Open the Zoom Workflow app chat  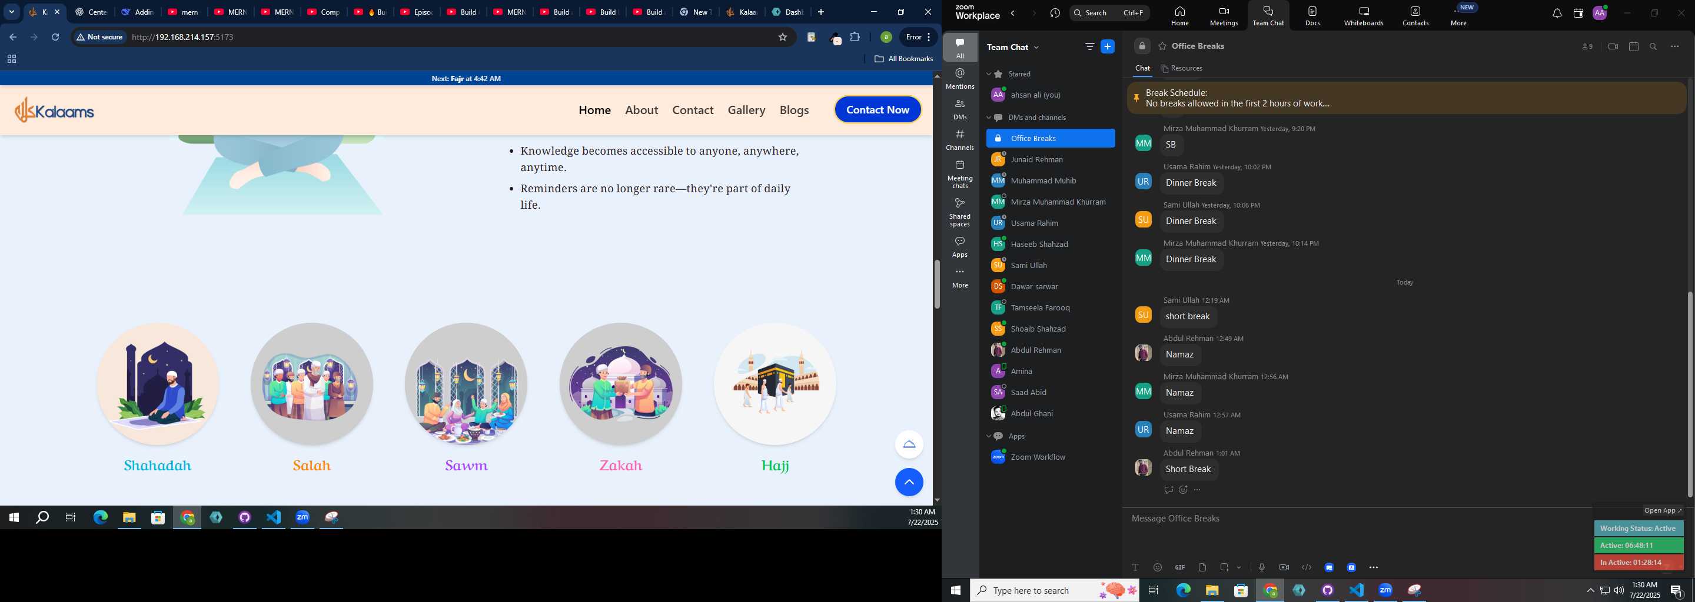tap(1051, 457)
